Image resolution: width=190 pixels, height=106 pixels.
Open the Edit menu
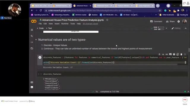point(45,24)
